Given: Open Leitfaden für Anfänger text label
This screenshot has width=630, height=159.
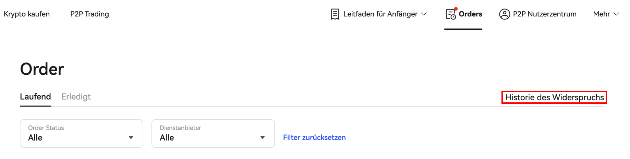Looking at the screenshot, I should point(380,14).
